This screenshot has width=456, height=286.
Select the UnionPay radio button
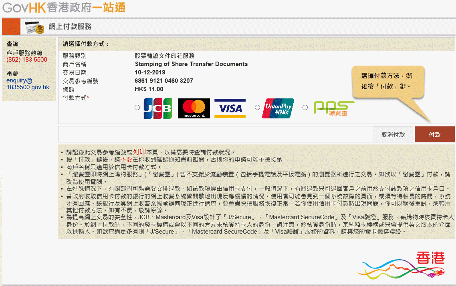click(257, 108)
